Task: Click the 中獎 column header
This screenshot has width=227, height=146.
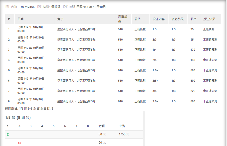Action: pyautogui.click(x=122, y=126)
